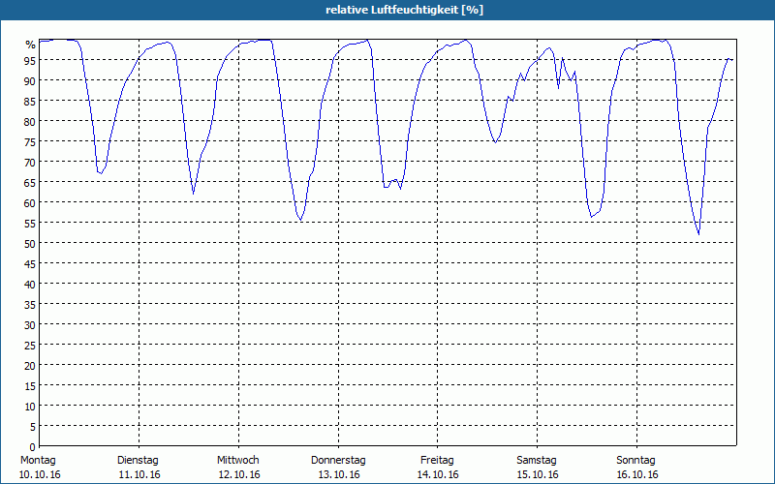
Task: Select the Freitag 14.10.16 axis label
Action: pyautogui.click(x=438, y=468)
